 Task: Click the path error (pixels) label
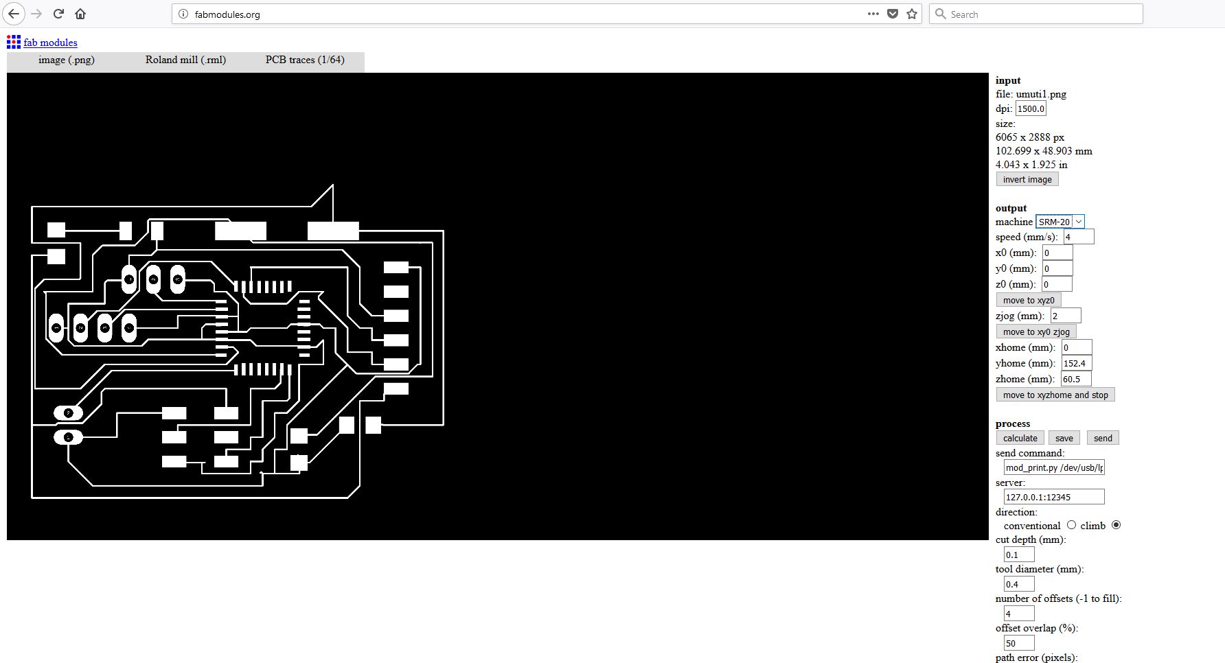pyautogui.click(x=1036, y=658)
